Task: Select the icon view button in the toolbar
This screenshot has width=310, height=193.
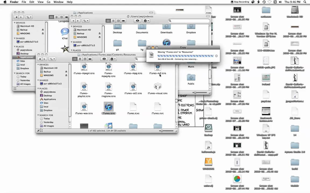Action: point(75,59)
